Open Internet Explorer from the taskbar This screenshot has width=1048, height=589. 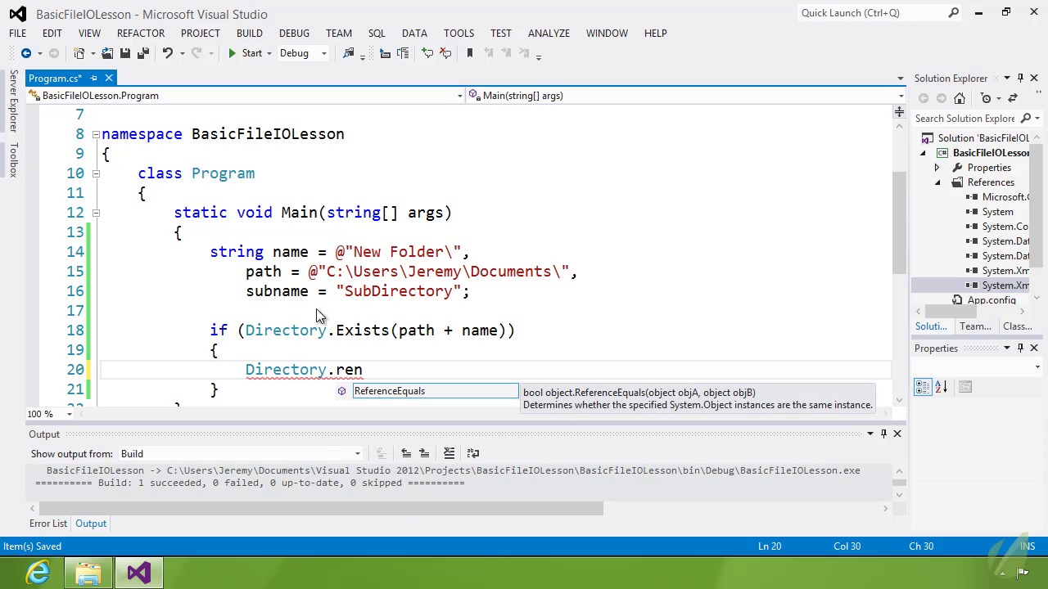[38, 573]
